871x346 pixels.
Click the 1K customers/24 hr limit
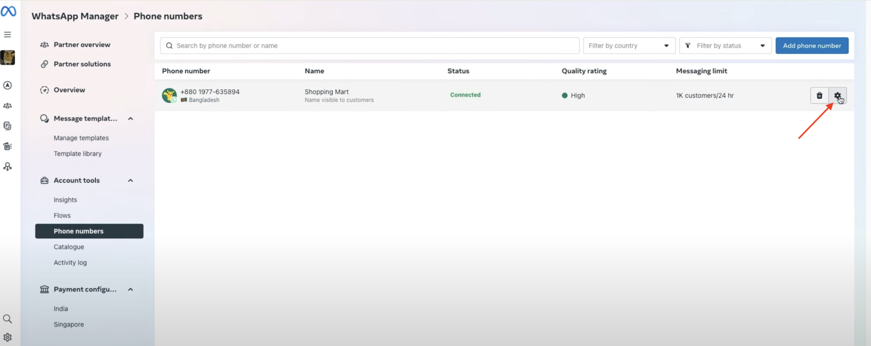click(x=705, y=96)
